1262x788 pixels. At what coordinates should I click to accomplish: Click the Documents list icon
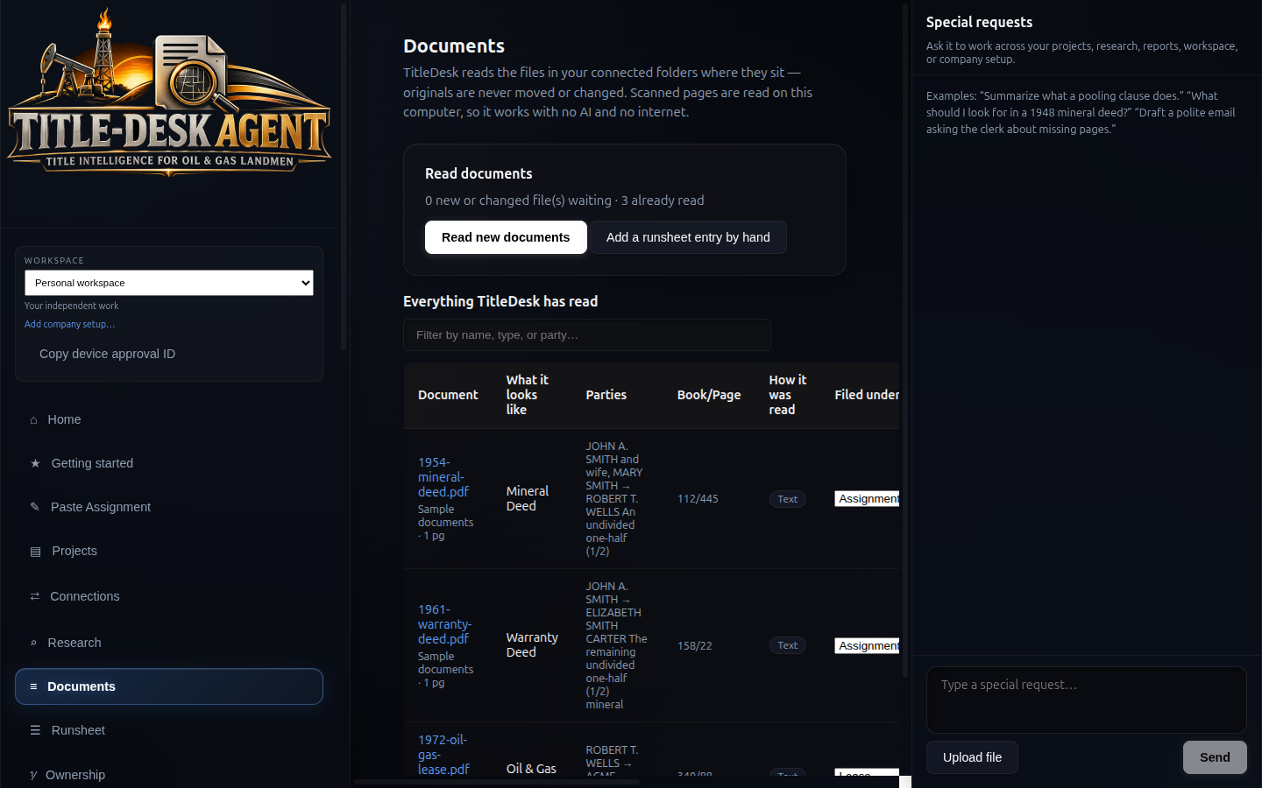tap(33, 686)
